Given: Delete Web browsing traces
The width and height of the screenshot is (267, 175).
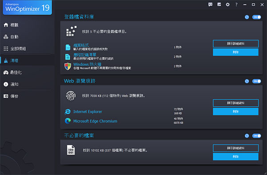Looking at the screenshot, I should pos(236,111).
